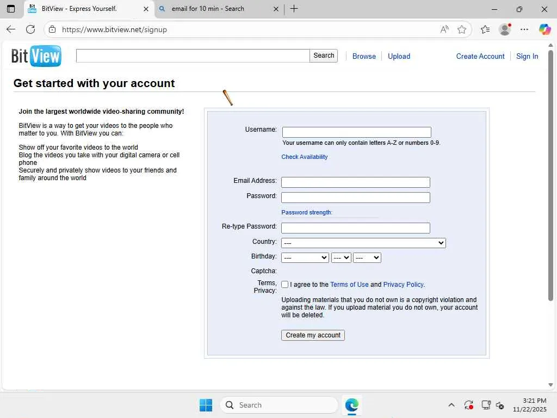Switch to the BitView tab

click(x=89, y=9)
